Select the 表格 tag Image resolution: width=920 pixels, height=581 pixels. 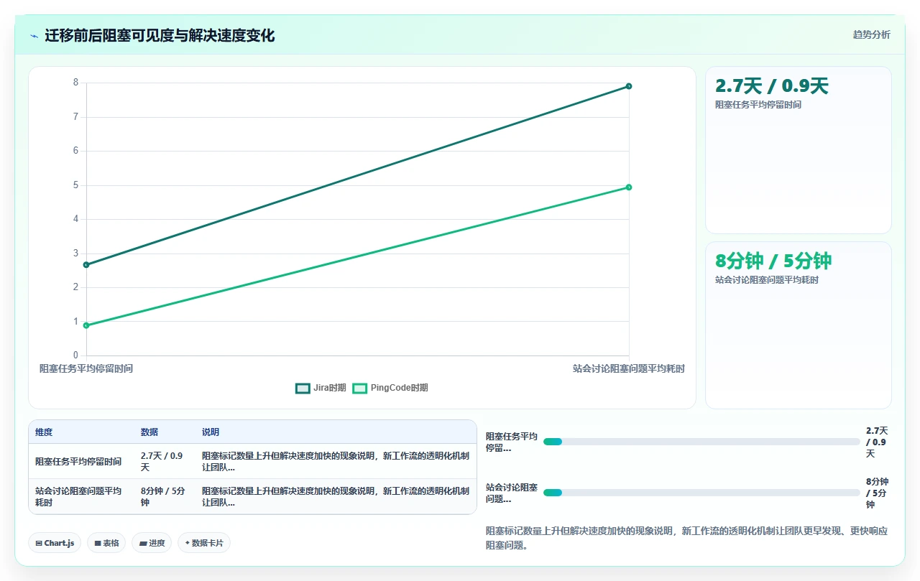click(x=106, y=543)
